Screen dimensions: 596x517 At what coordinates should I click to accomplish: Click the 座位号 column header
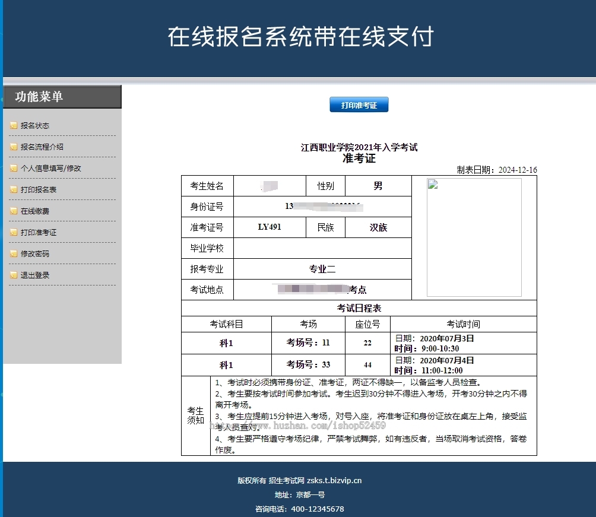coord(367,324)
